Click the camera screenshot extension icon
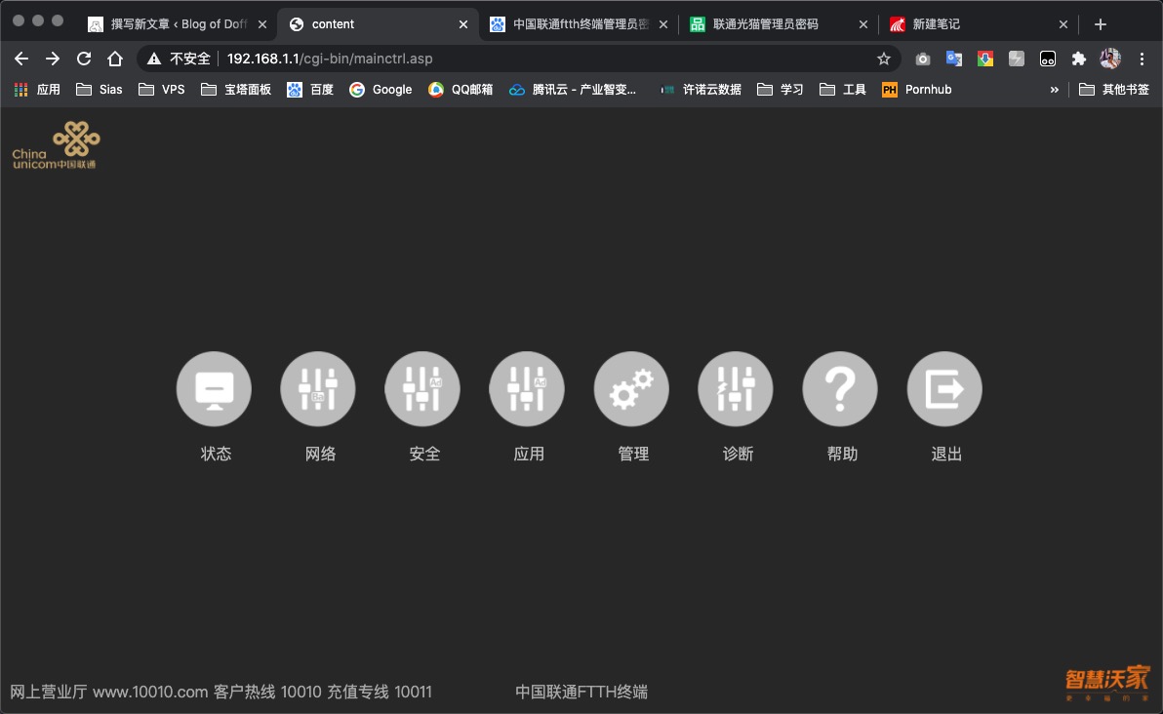Viewport: 1163px width, 714px height. pyautogui.click(x=923, y=59)
